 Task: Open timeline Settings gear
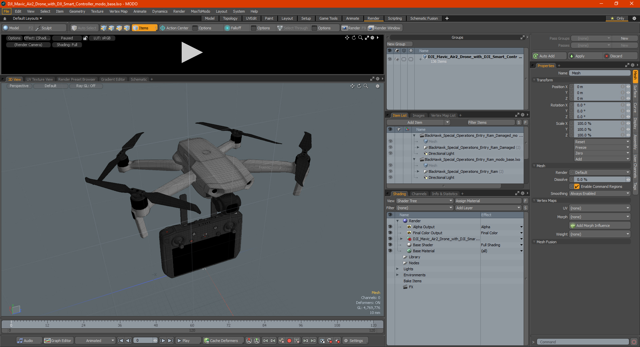click(x=355, y=341)
